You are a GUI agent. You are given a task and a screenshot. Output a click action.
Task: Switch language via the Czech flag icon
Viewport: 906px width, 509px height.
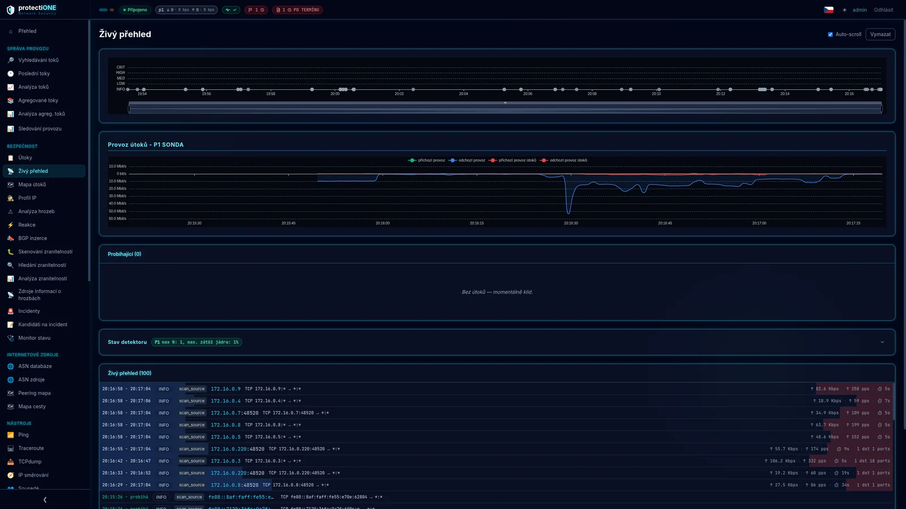(x=828, y=10)
